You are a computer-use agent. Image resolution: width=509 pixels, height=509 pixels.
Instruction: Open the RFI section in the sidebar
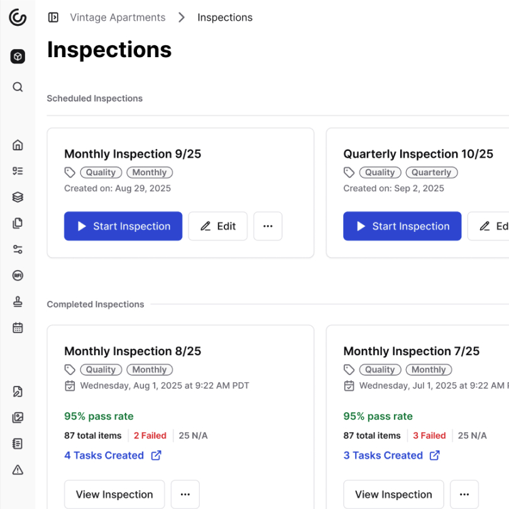pyautogui.click(x=17, y=275)
